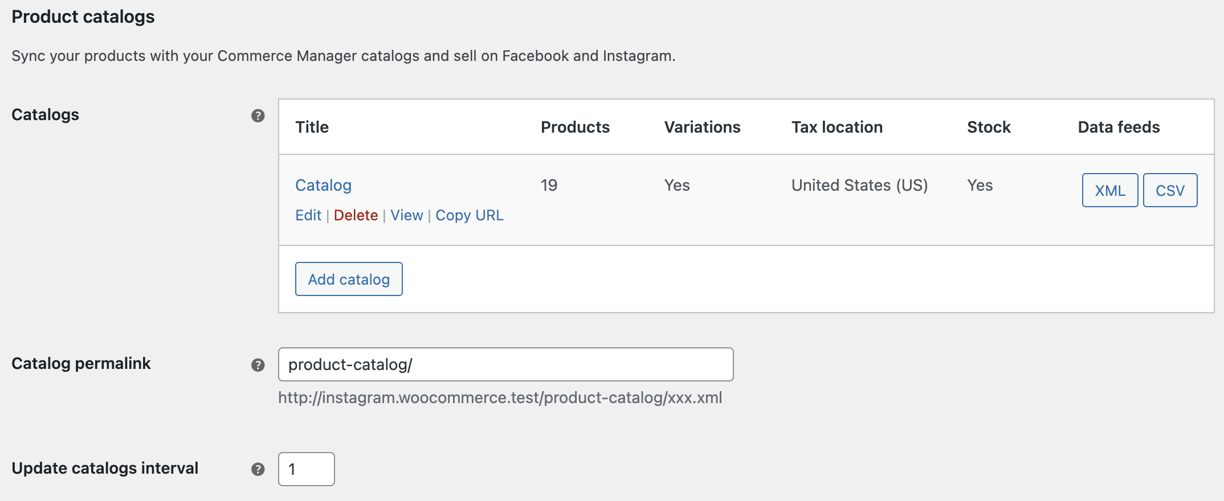
Task: Open the CSV data feed
Action: (x=1170, y=190)
